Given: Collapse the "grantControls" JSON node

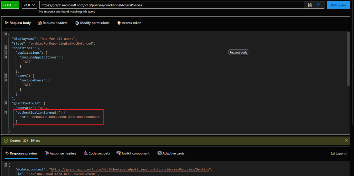Looking at the screenshot, I should pyautogui.click(x=6, y=103).
